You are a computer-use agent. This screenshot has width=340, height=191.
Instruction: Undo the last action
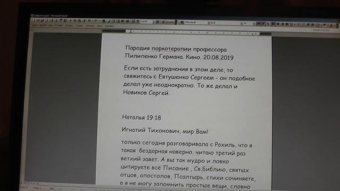pyautogui.click(x=89, y=21)
